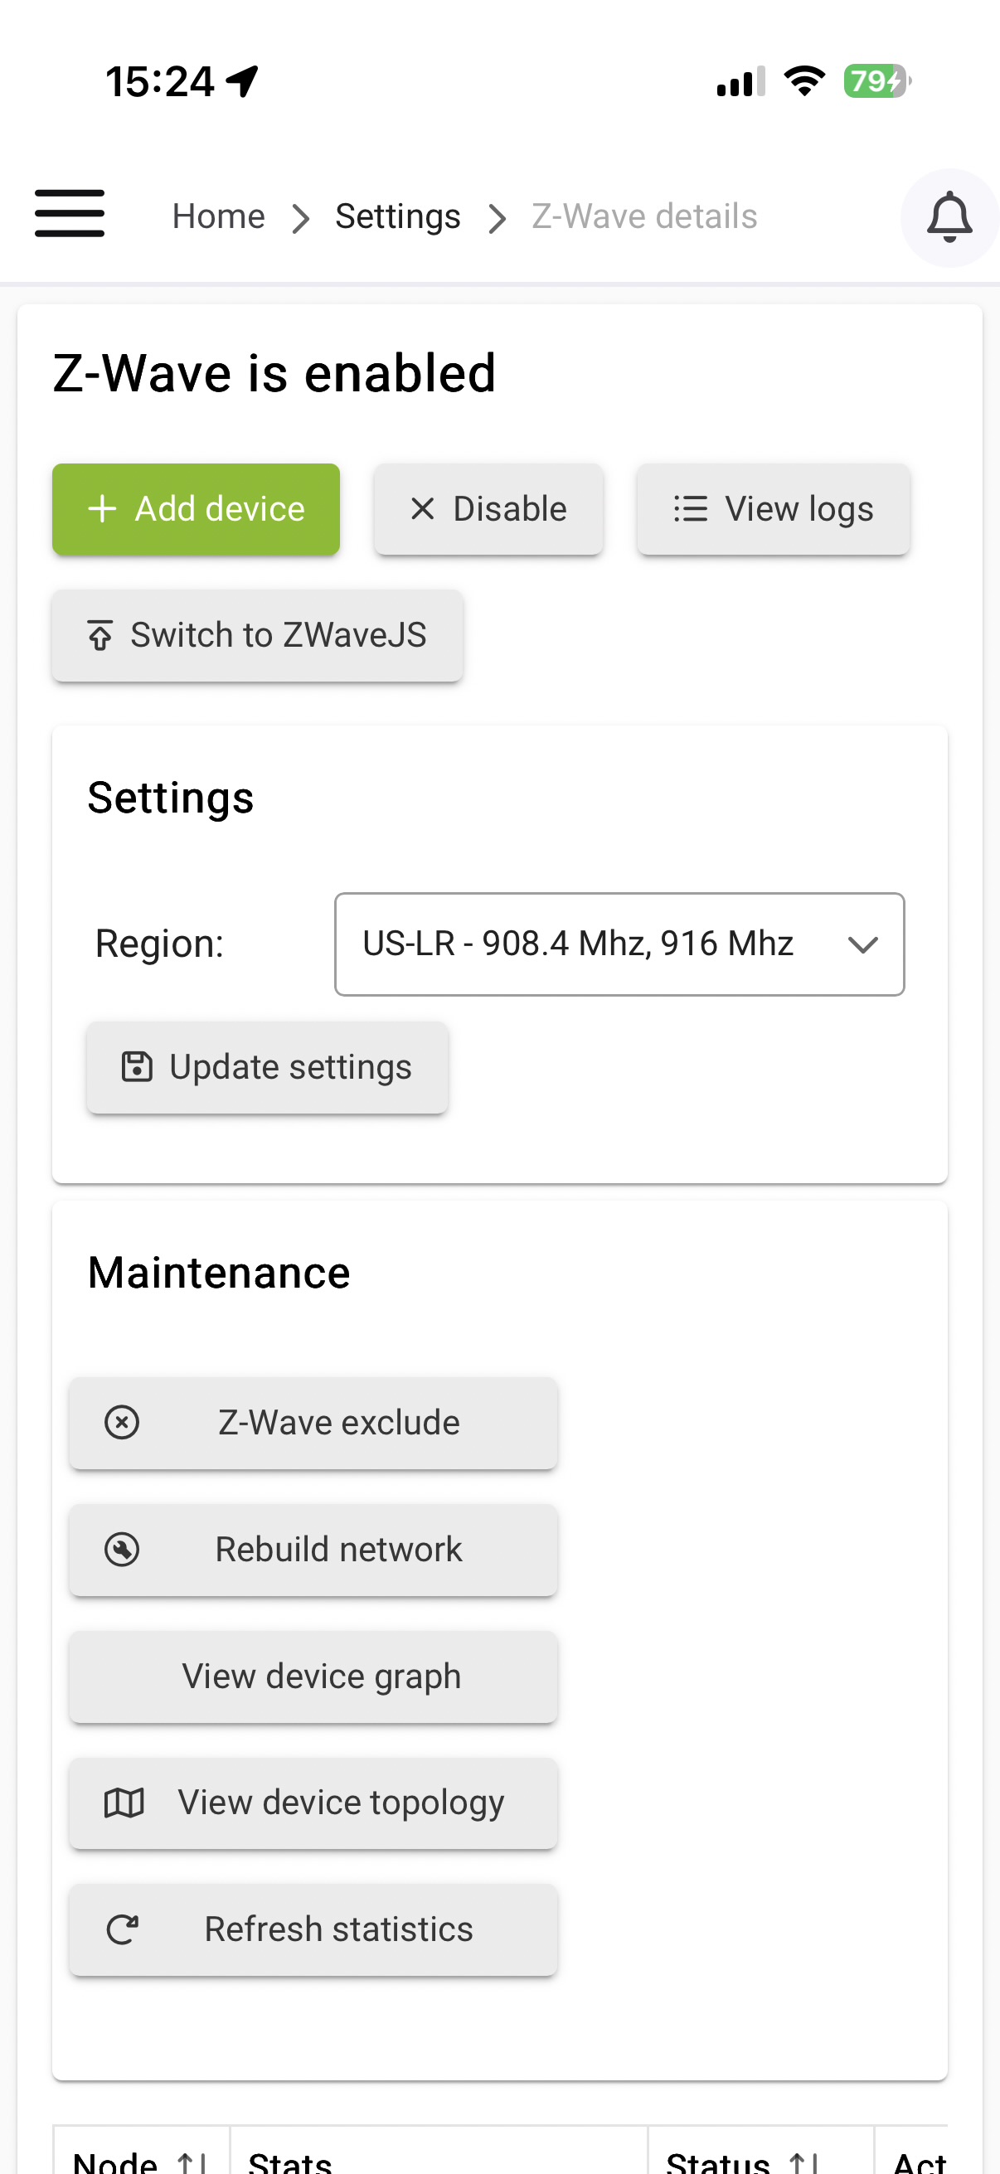The height and width of the screenshot is (2174, 1000).
Task: Click the list icon on View logs
Action: pos(689,509)
